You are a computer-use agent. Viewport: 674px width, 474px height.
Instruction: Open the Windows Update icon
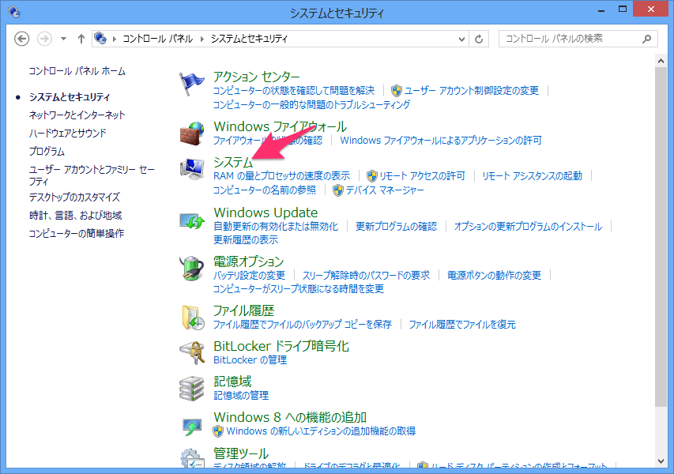192,220
